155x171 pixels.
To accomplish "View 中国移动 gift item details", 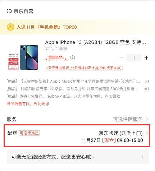I will 78,89.
